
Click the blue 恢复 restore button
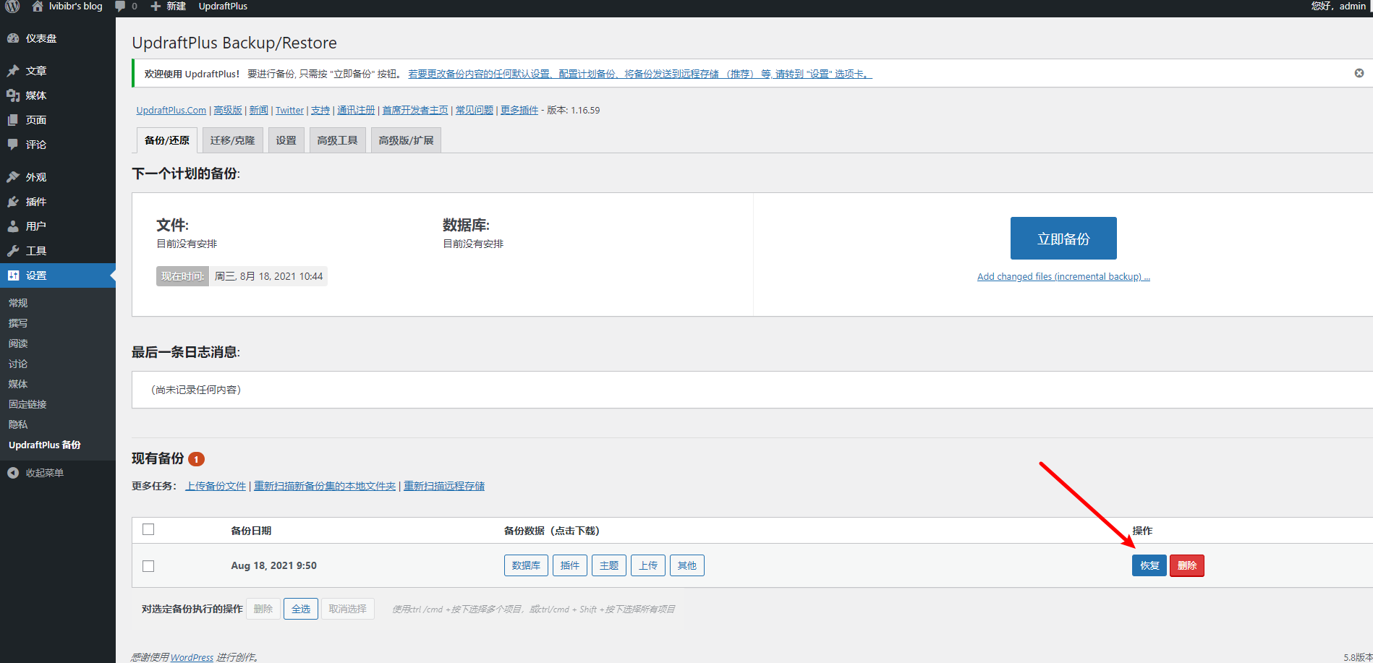point(1149,565)
